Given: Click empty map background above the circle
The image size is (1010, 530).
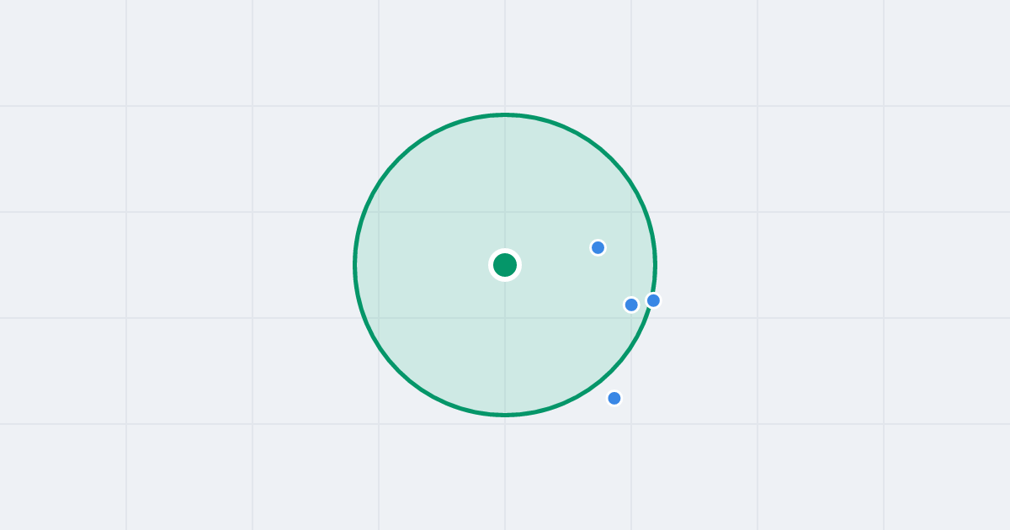Looking at the screenshot, I should tap(505, 55).
